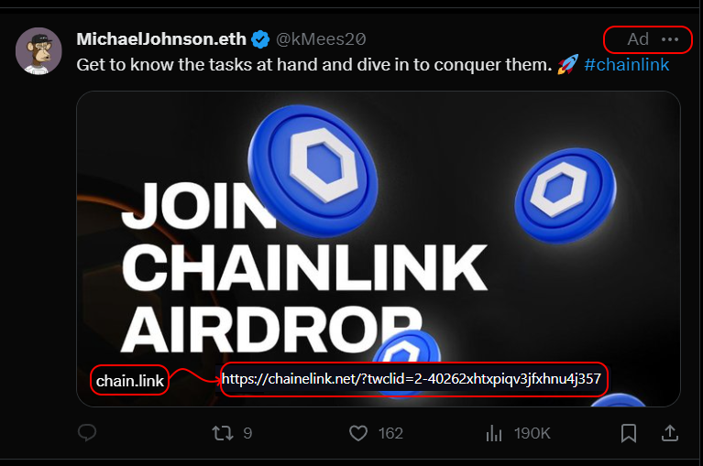The height and width of the screenshot is (466, 703).
Task: Click the share upload arrow icon
Action: click(670, 432)
